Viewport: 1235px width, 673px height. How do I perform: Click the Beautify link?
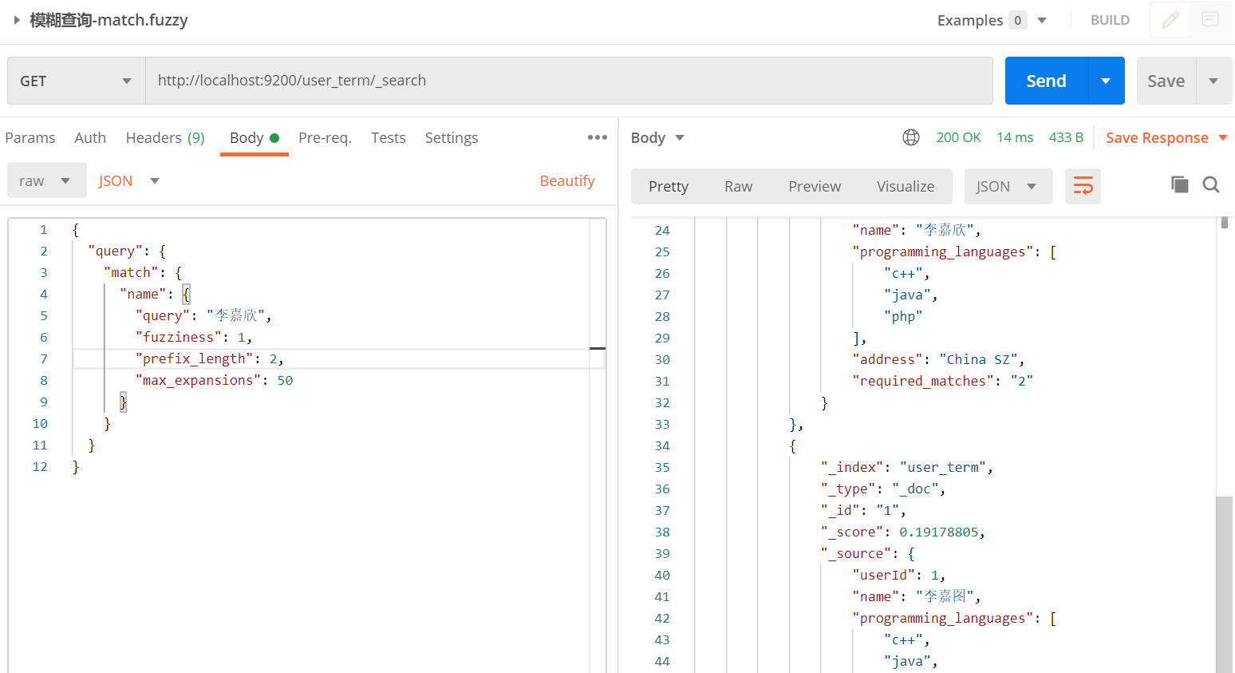(567, 180)
